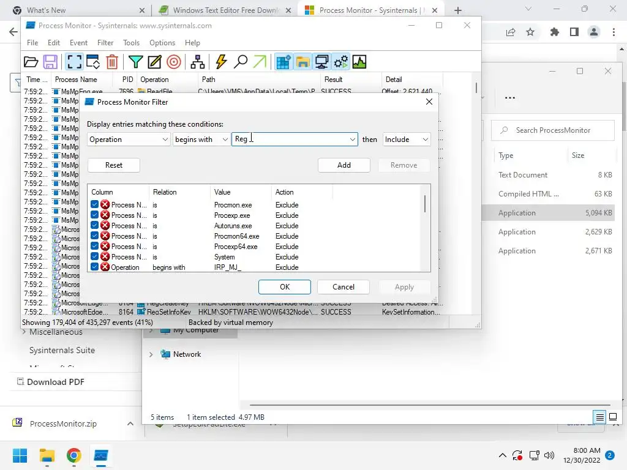Click the share page icon in Chrome
This screenshot has width=627, height=470.
pyautogui.click(x=511, y=32)
